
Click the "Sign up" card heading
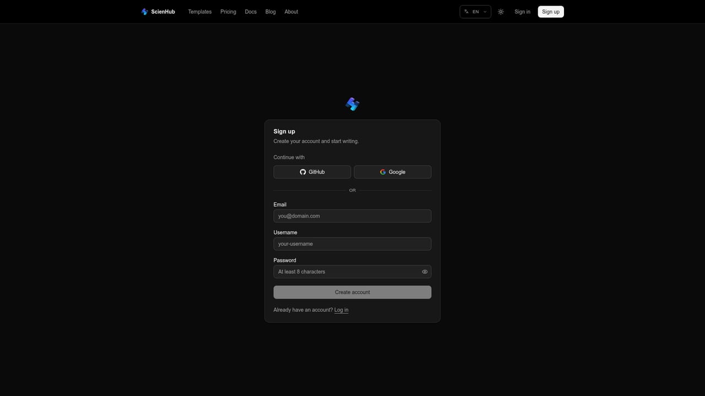284,131
